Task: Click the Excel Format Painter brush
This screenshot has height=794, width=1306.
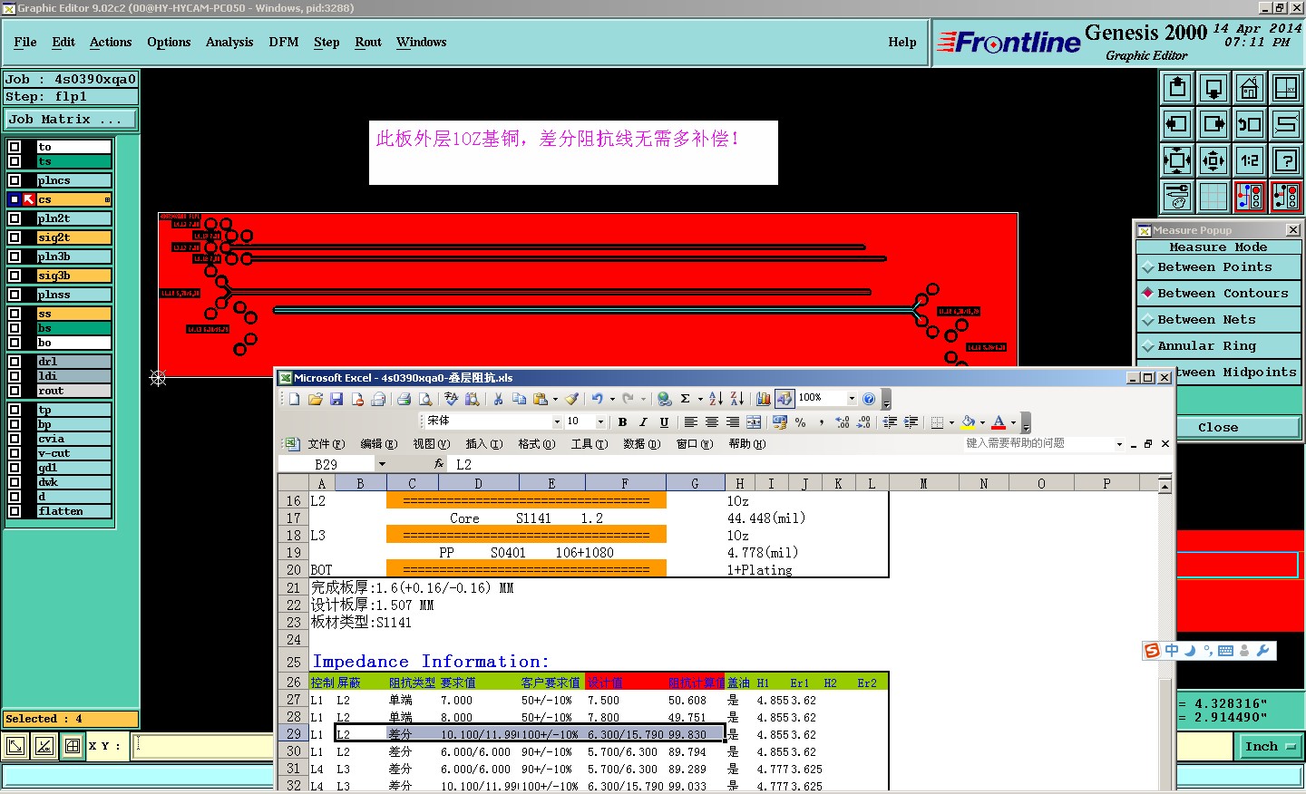Action: pos(570,399)
